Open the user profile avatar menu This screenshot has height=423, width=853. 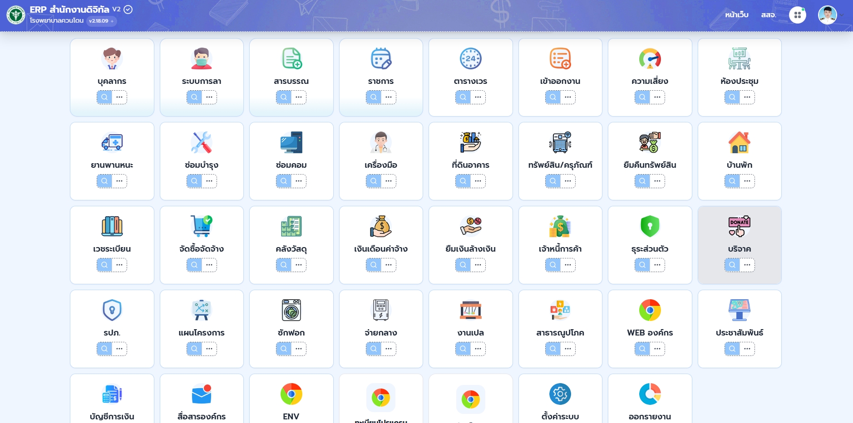pos(828,15)
